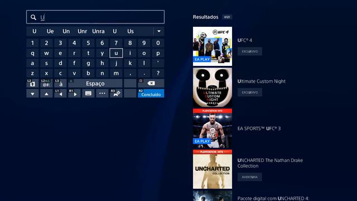Tap the 't' key
This screenshot has width=357, height=201.
(88, 53)
